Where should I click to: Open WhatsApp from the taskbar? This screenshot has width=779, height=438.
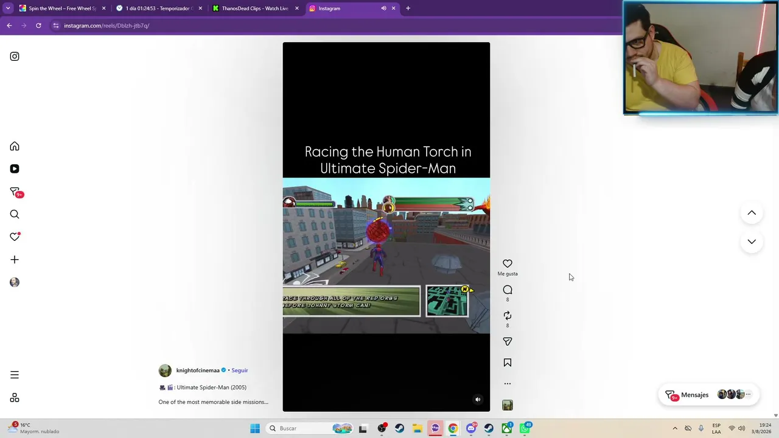point(525,429)
